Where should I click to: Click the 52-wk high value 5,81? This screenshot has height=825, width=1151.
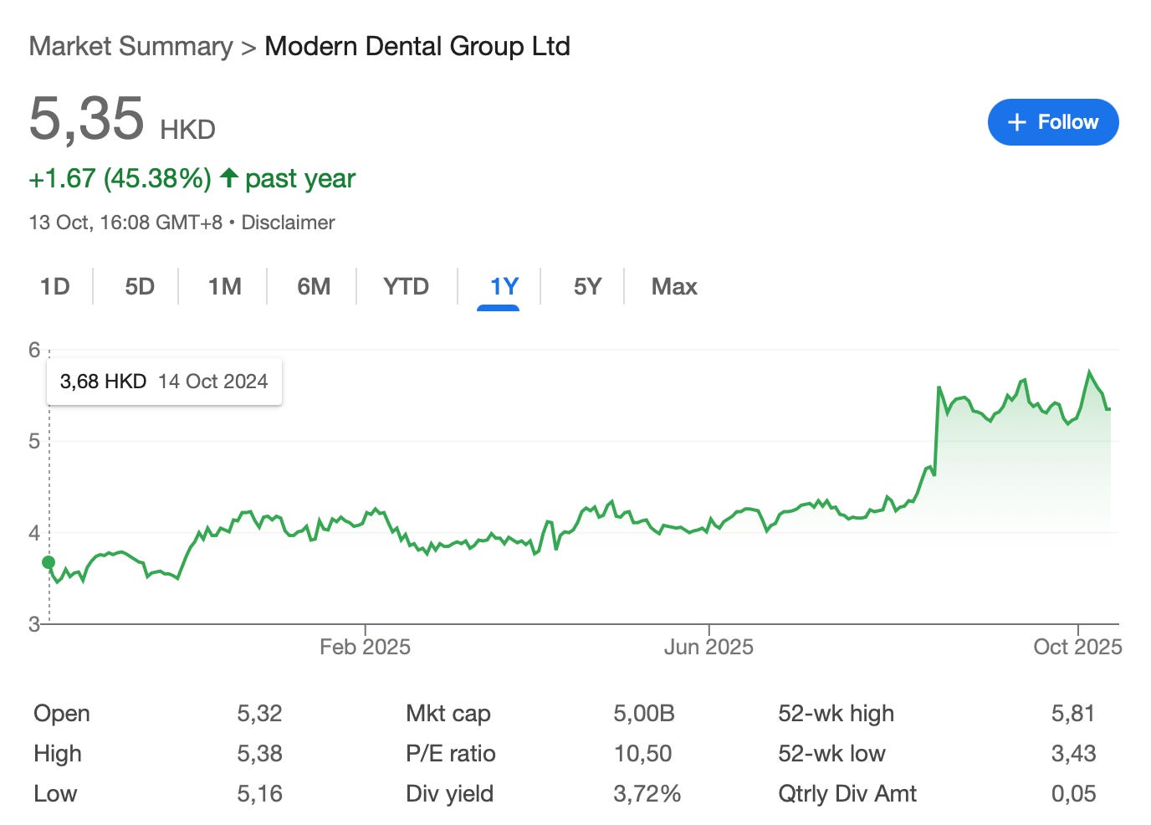[x=1073, y=714]
